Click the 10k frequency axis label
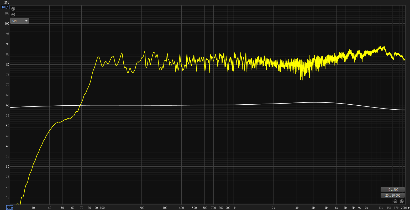 (x=366, y=208)
